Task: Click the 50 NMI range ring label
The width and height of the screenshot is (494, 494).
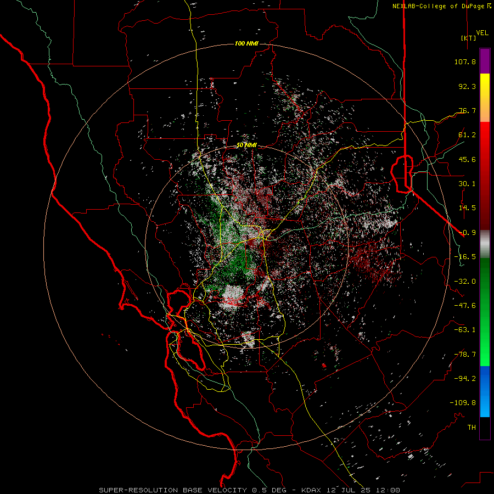Action: coord(246,145)
